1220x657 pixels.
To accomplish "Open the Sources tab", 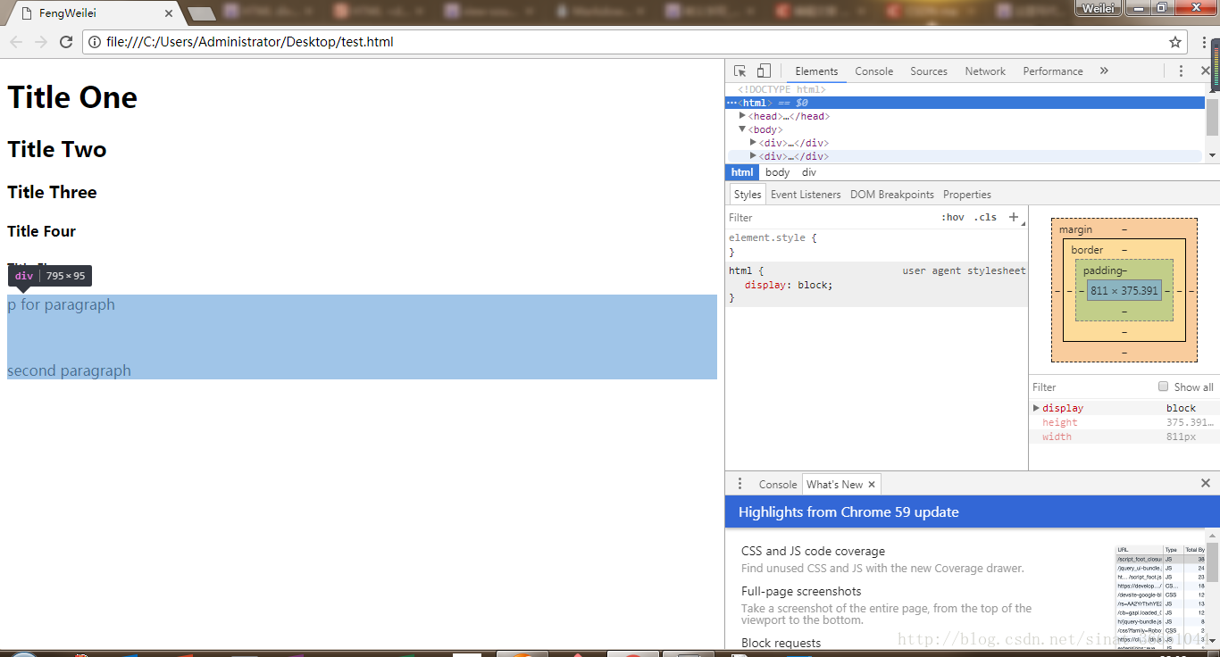I will pos(929,71).
